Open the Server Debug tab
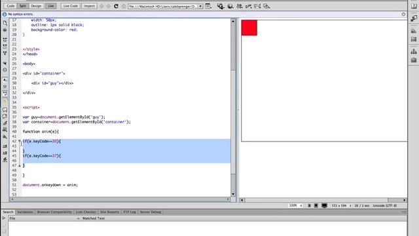Viewport: 419px width, 236px height. click(x=151, y=212)
